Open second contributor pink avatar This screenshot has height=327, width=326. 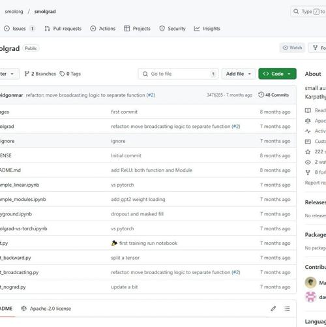coord(310,297)
